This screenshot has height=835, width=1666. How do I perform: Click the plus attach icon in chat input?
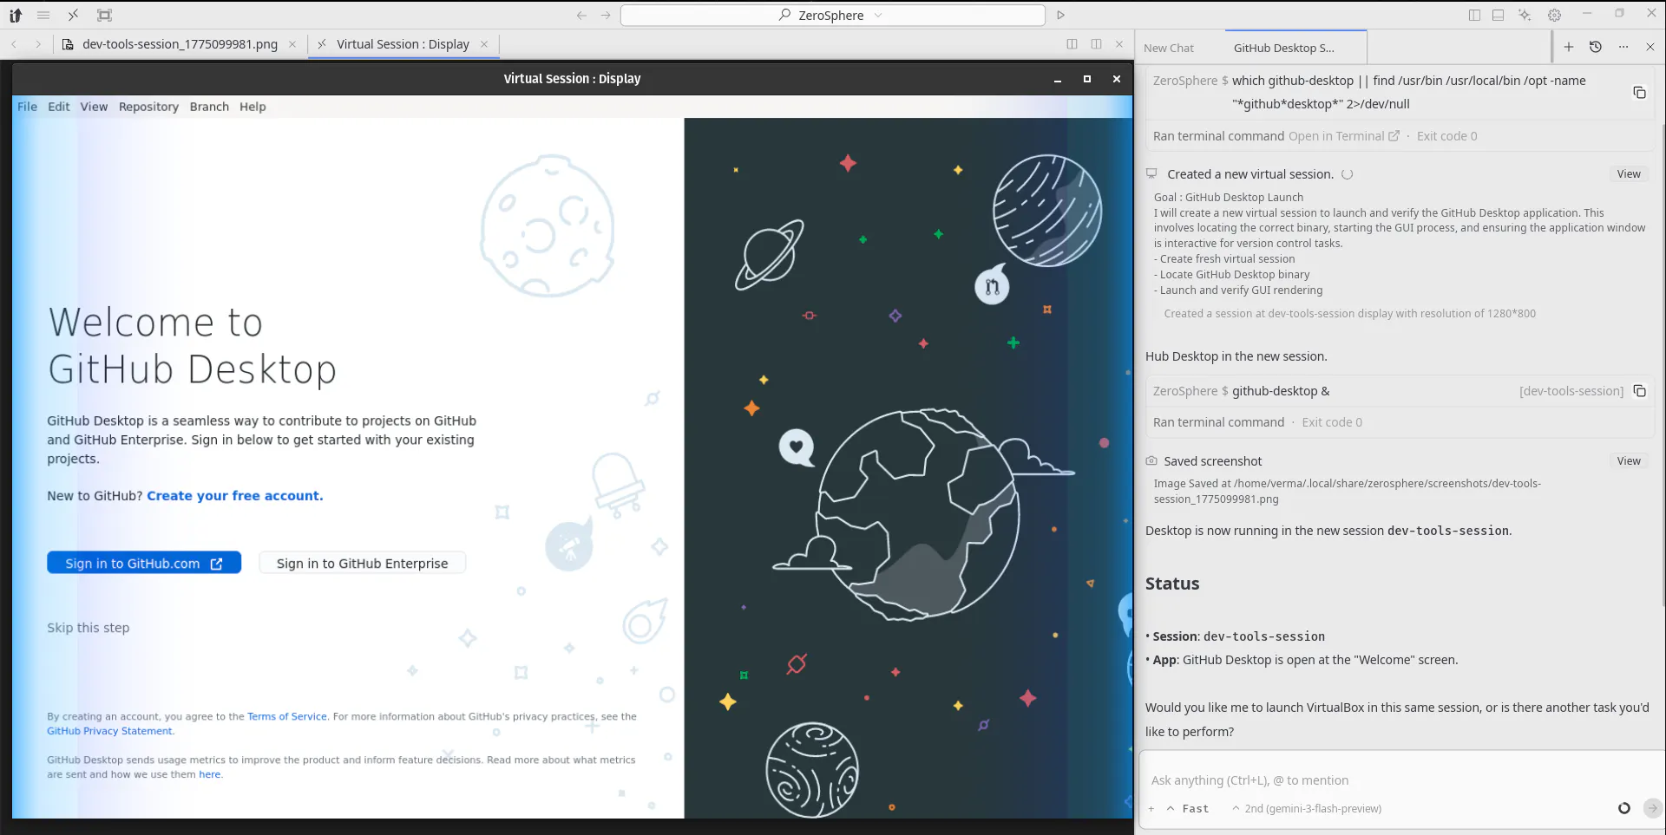click(x=1151, y=809)
